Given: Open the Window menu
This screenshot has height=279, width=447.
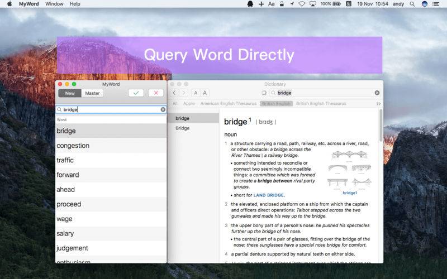Looking at the screenshot, I should [54, 4].
